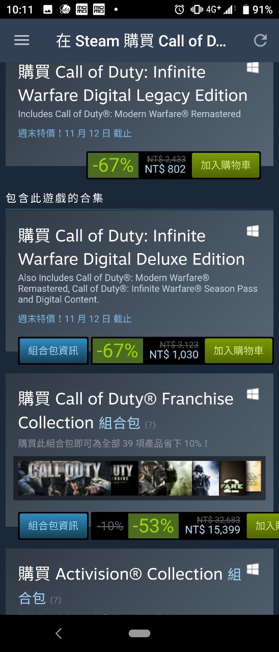The width and height of the screenshot is (279, 652).
Task: Open bundle info for Deluxe Edition
Action: (53, 350)
